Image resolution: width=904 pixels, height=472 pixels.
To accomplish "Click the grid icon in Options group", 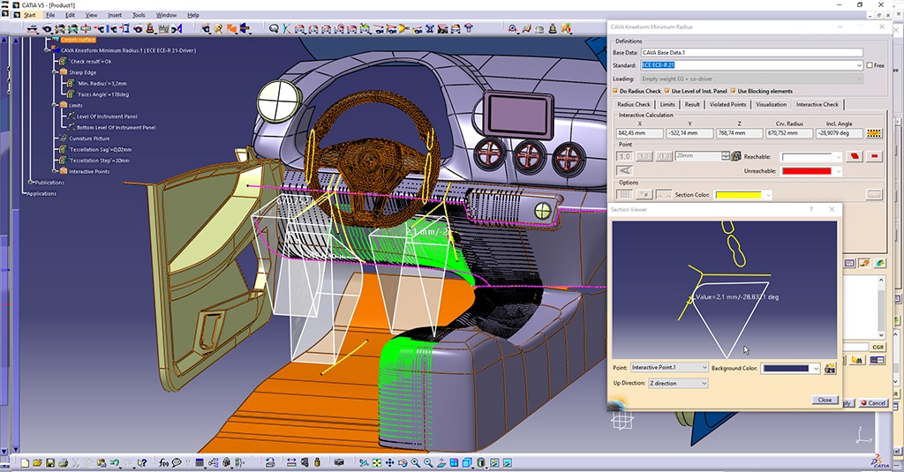I will tap(624, 195).
